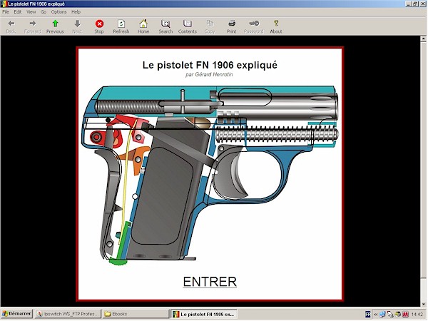Click the Copy toolbar icon
The image size is (428, 321).
coord(210,24)
